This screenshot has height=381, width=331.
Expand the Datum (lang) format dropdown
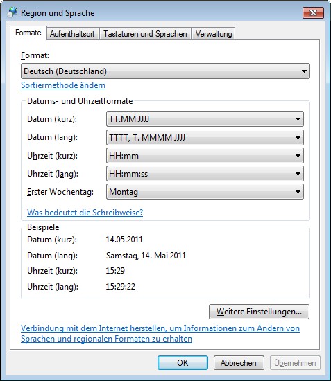pyautogui.click(x=205, y=138)
